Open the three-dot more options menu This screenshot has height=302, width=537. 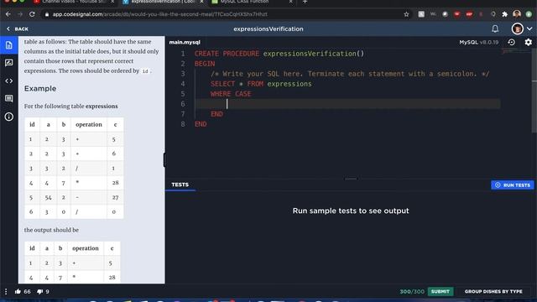pos(6,291)
